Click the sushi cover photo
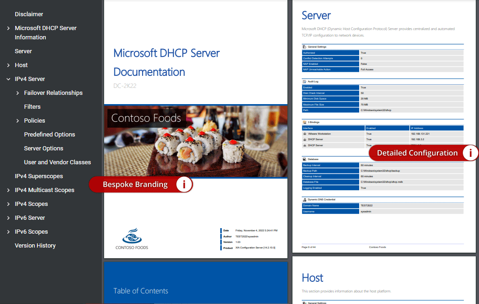 tap(195, 141)
